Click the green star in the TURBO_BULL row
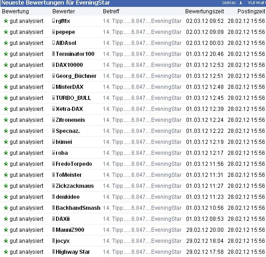This screenshot has width=266, height=257. tap(6, 98)
